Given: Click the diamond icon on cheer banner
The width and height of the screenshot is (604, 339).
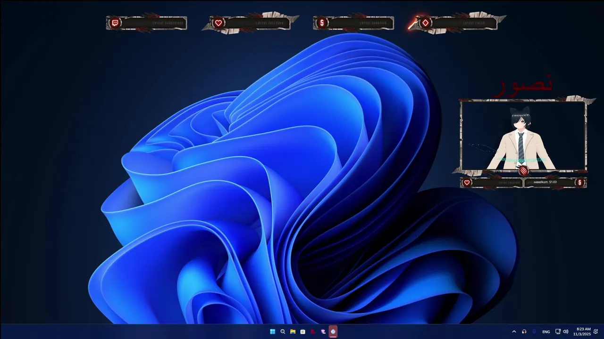Looking at the screenshot, I should click(x=426, y=23).
